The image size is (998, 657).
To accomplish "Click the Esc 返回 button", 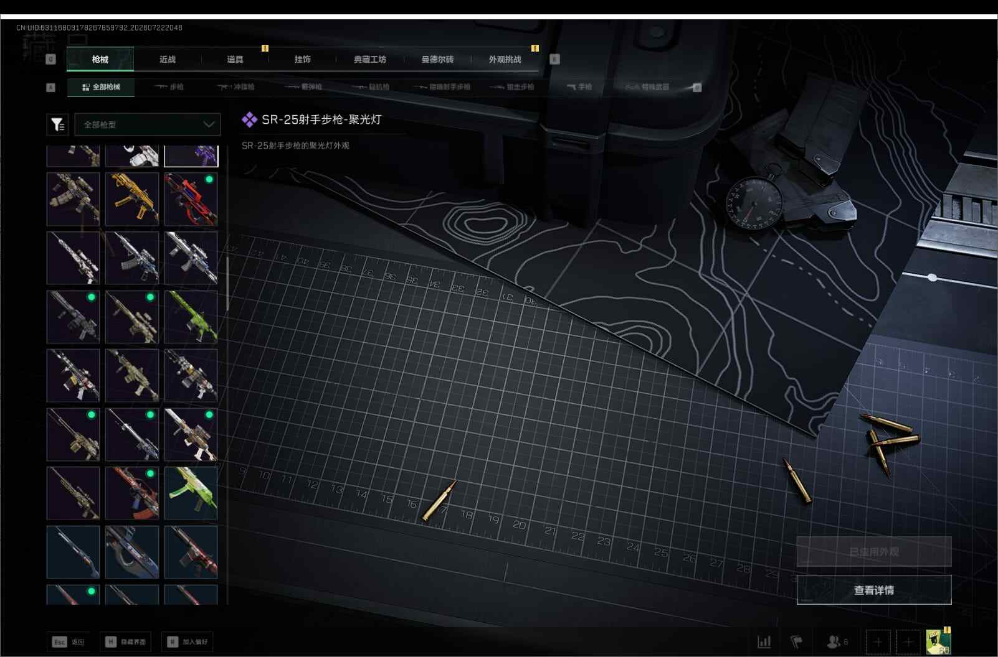I will [x=69, y=641].
